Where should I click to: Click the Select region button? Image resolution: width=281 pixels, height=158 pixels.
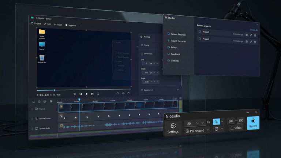click(236, 128)
